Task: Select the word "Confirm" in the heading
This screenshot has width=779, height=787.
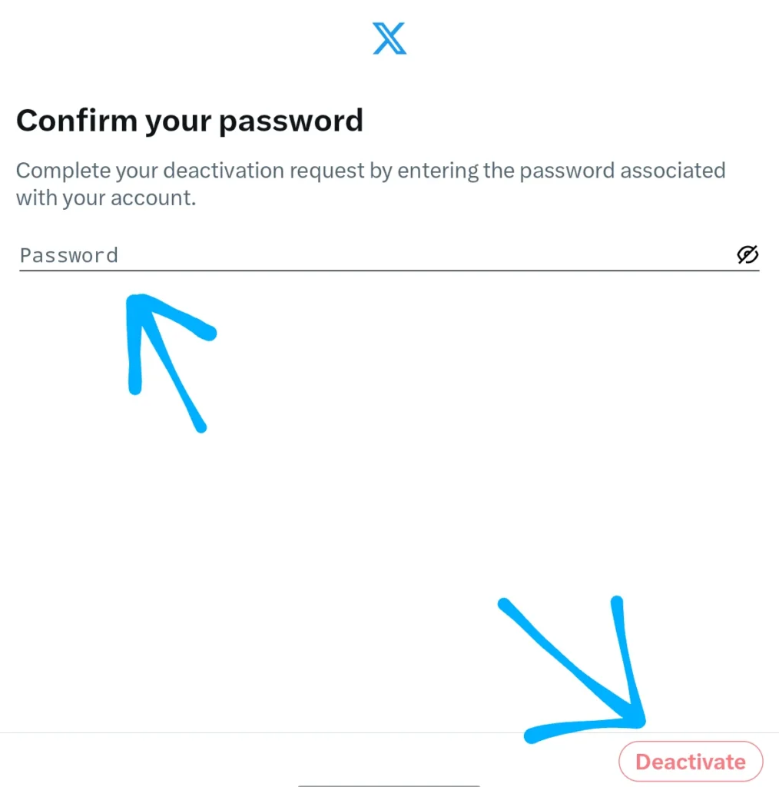Action: tap(75, 121)
